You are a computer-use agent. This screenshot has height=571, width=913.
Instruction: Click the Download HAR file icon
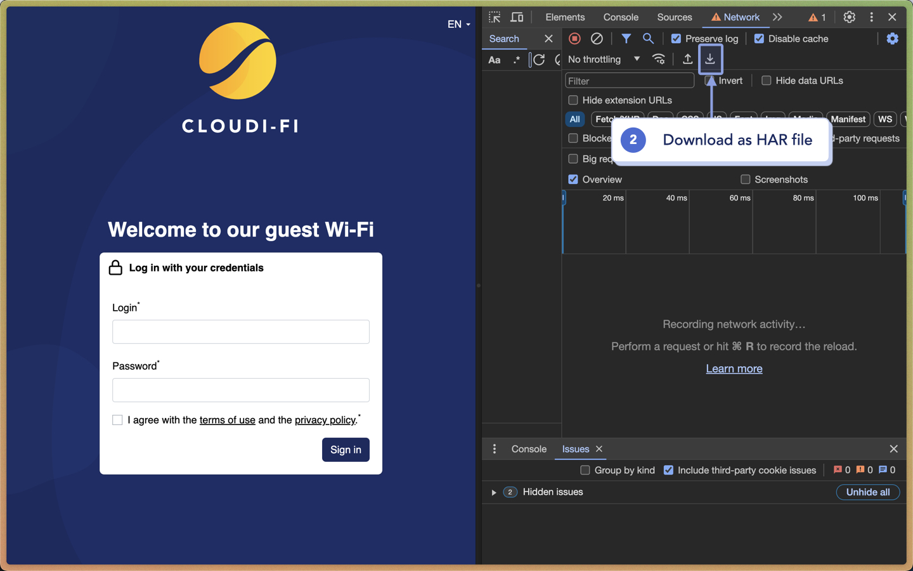710,59
